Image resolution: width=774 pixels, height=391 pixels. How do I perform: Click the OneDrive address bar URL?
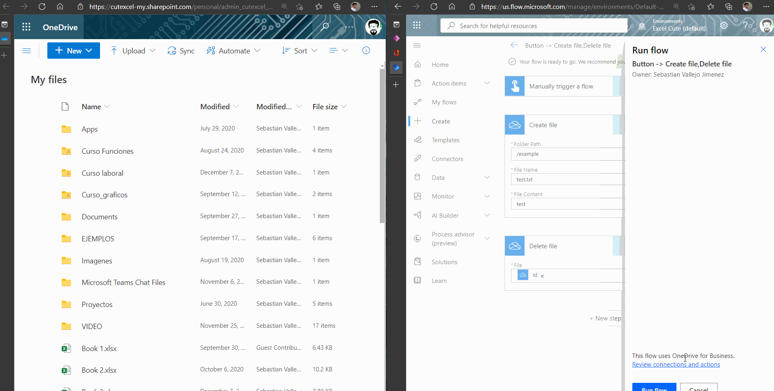coord(181,7)
